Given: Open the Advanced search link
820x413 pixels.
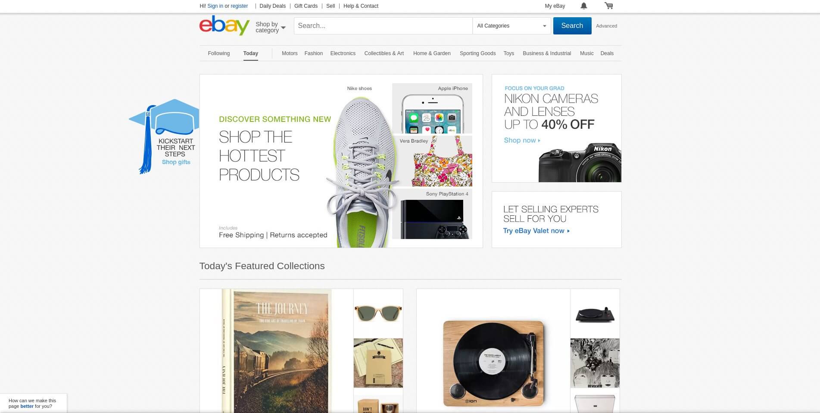Looking at the screenshot, I should pos(606,26).
